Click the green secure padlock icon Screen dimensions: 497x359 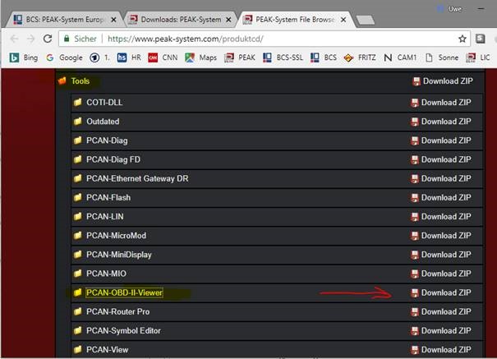67,39
